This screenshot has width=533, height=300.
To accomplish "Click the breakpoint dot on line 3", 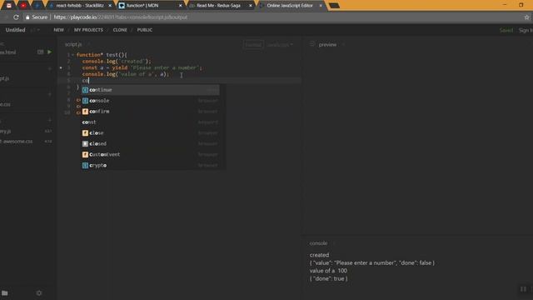I will (x=61, y=67).
